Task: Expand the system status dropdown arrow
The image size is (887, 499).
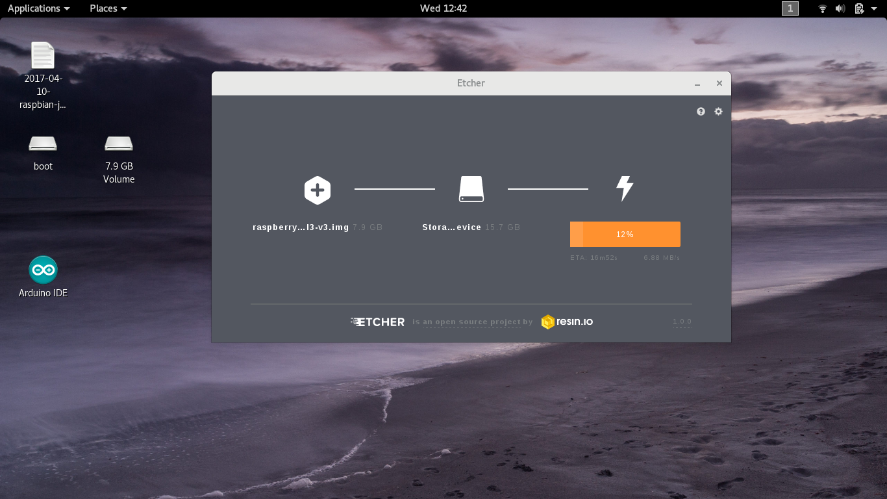Action: [873, 8]
